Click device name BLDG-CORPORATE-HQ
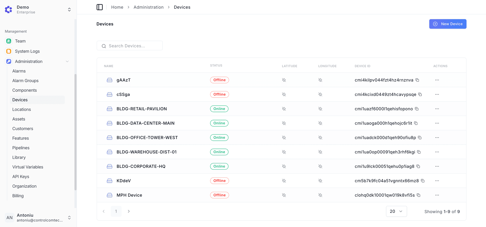Image resolution: width=486 pixels, height=227 pixels. tap(141, 166)
